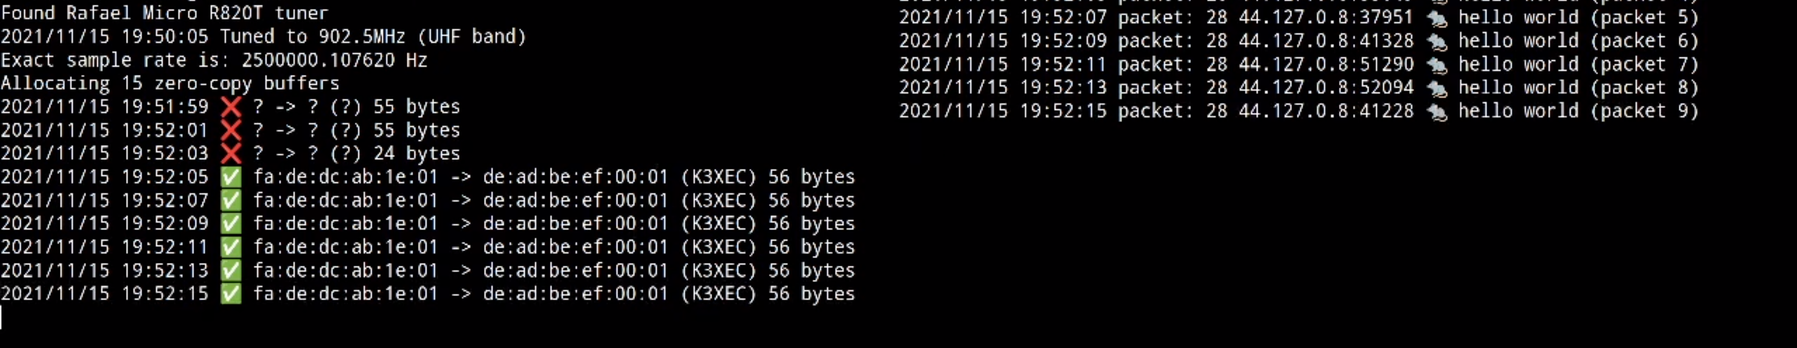The width and height of the screenshot is (1797, 348).
Task: Click the green checkmark at 19:52:15
Action: [231, 294]
